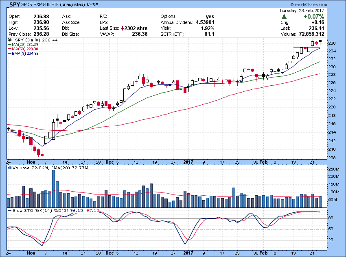Click the EMA(8) 234.85 legend entry
This screenshot has height=257, width=346.
(23, 53)
